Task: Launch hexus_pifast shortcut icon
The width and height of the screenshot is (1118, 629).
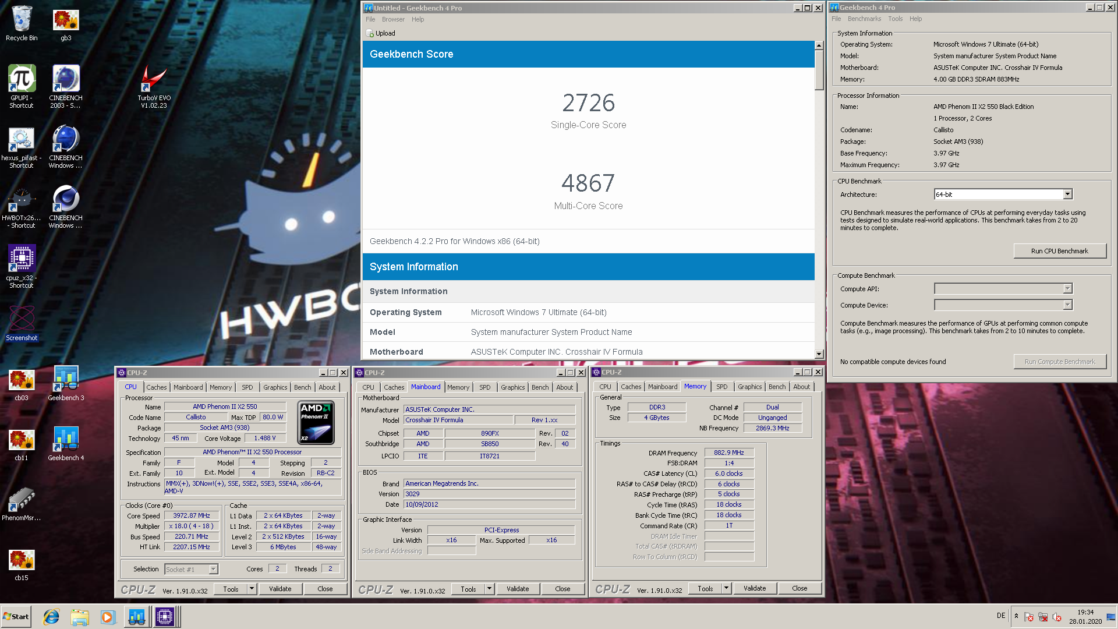Action: (22, 147)
